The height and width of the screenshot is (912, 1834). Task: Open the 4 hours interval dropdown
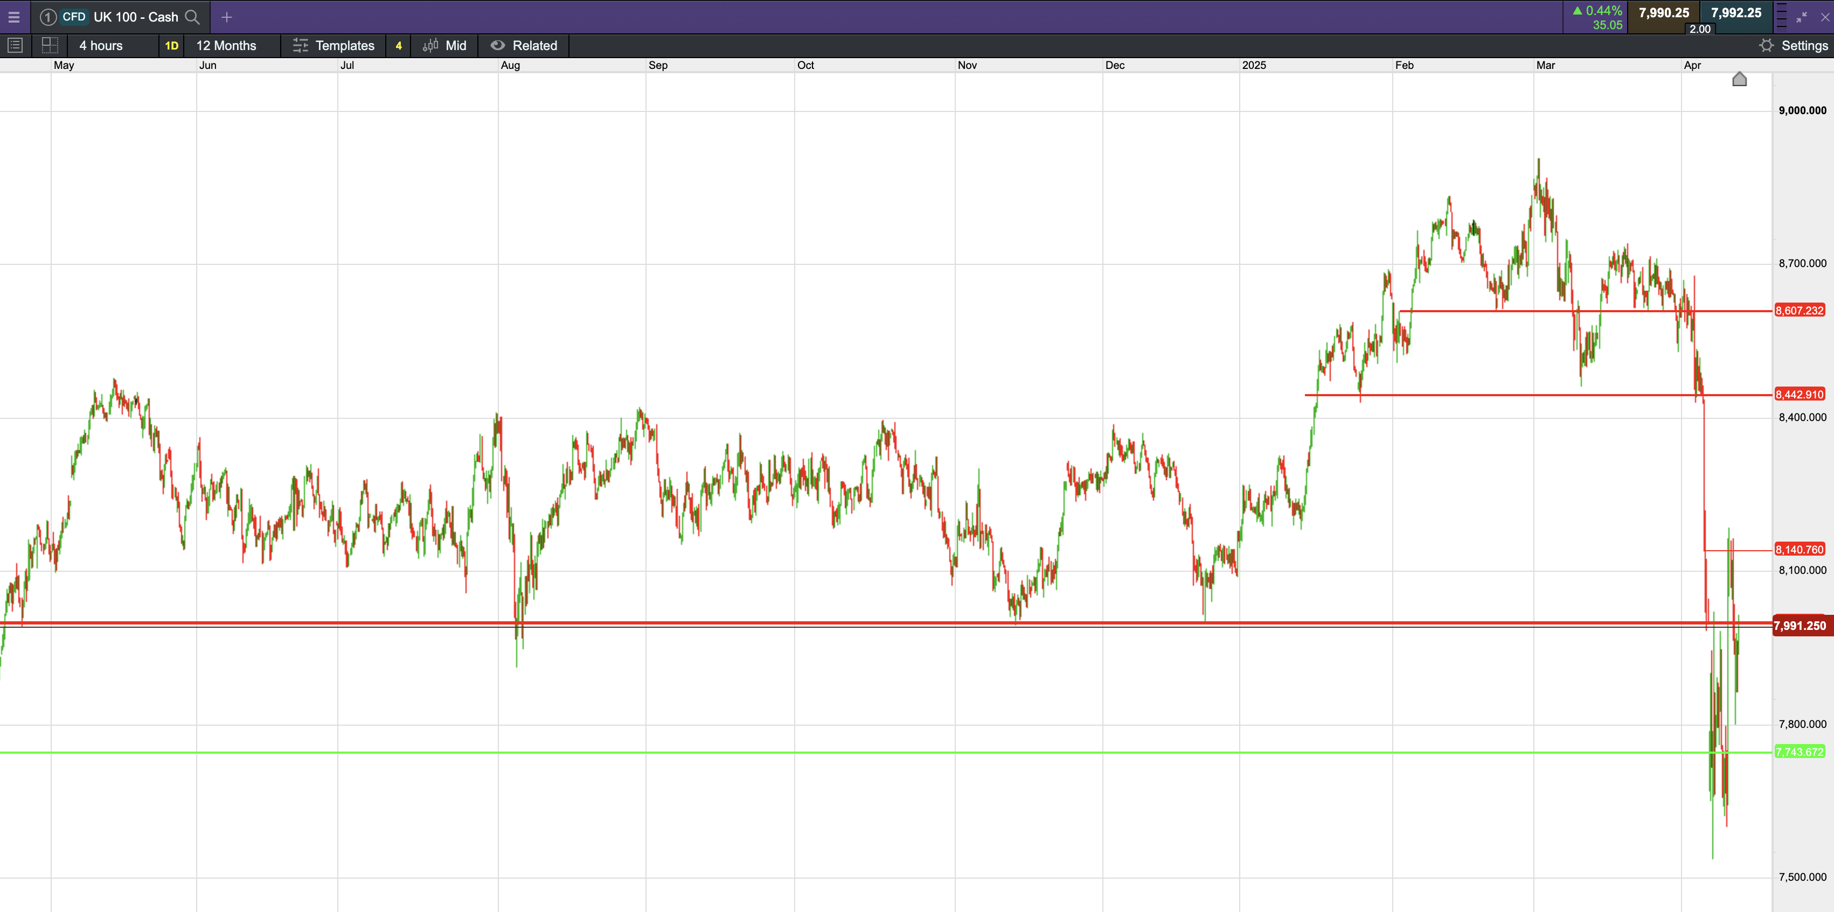101,46
